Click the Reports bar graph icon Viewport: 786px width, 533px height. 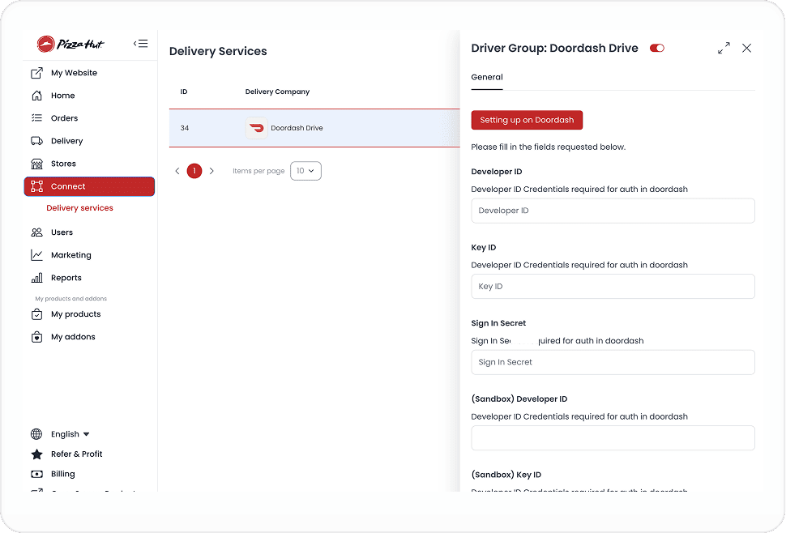pos(36,278)
